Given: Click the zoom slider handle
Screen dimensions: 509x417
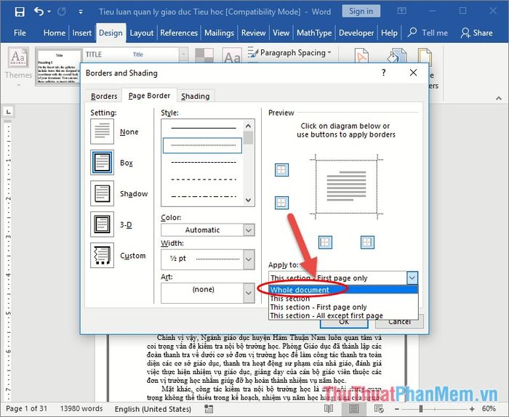Looking at the screenshot, I should click(x=421, y=408).
